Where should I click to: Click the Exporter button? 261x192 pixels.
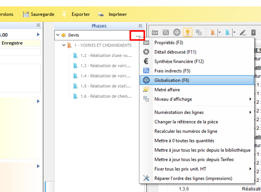click(76, 14)
